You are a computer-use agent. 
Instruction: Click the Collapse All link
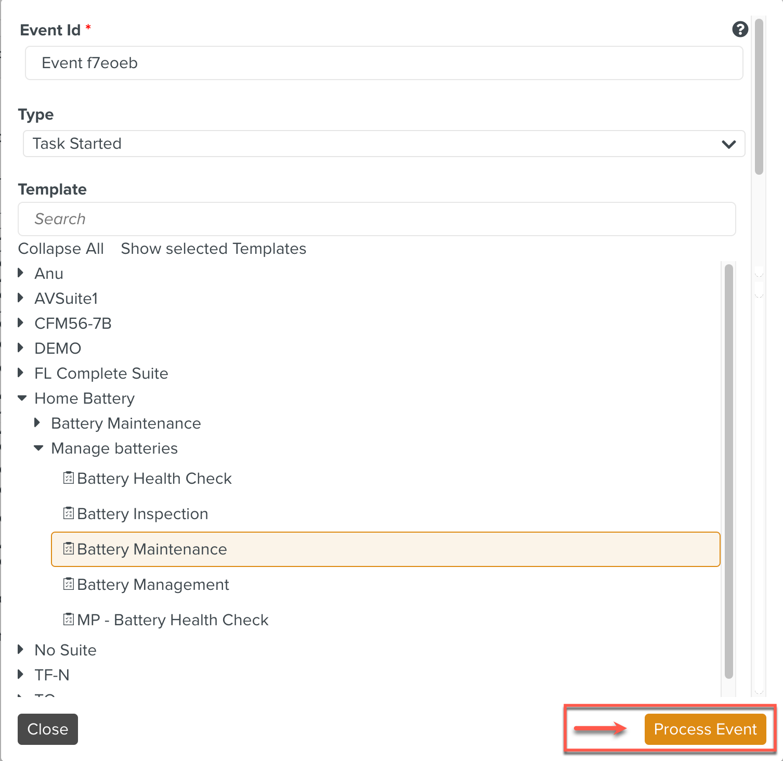coord(61,249)
